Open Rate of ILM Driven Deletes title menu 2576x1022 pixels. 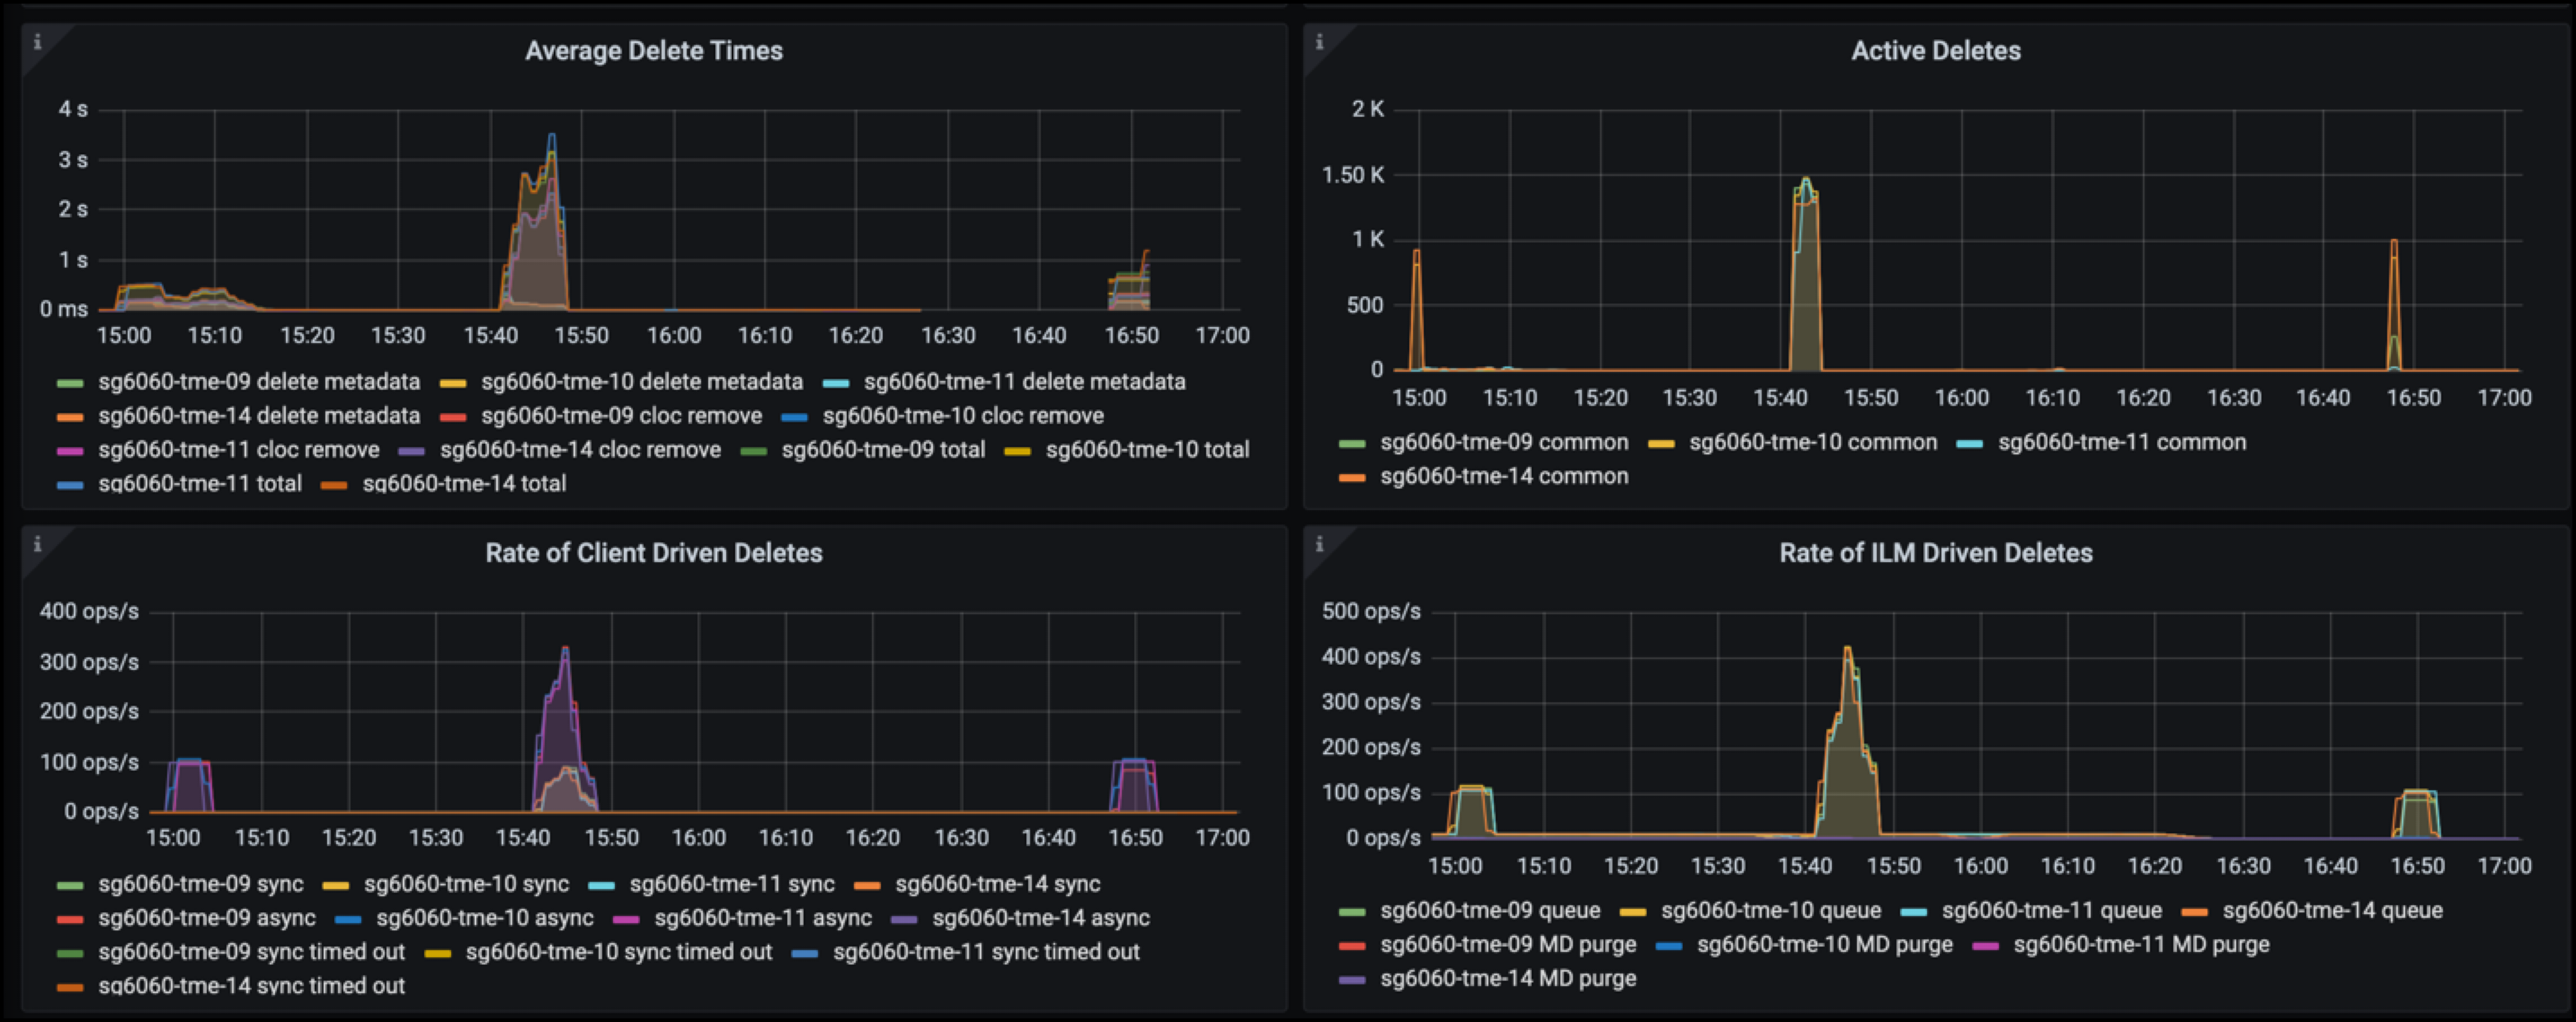pyautogui.click(x=1935, y=553)
